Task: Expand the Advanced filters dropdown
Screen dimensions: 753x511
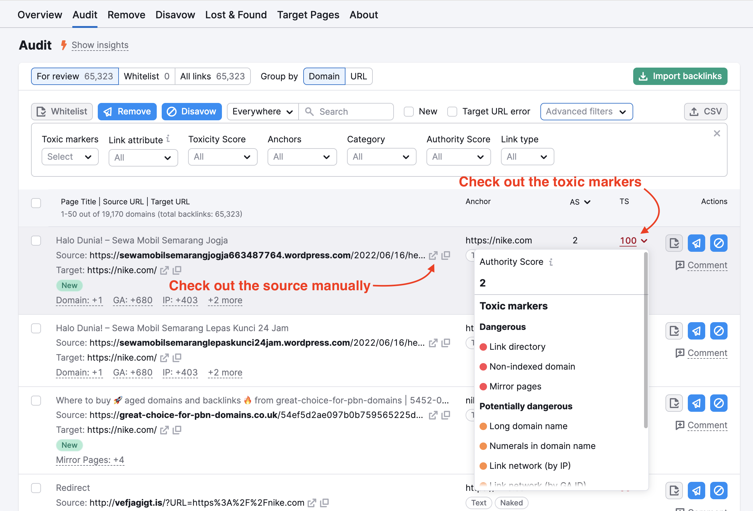Action: (586, 111)
